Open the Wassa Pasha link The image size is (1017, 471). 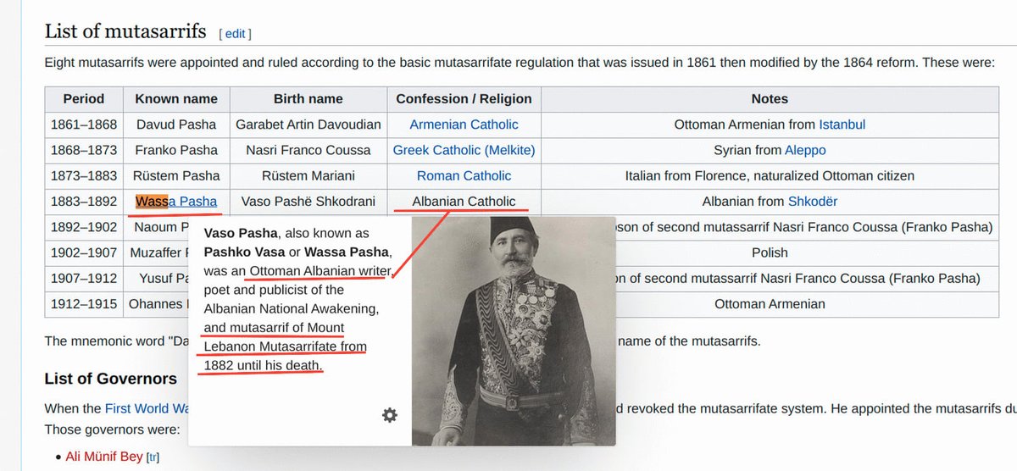[176, 202]
